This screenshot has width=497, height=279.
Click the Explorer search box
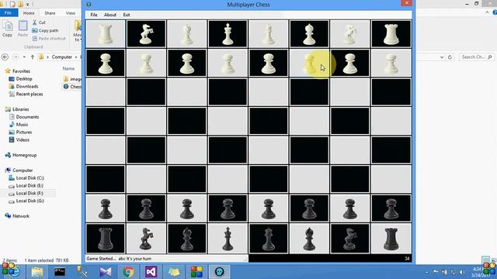pos(476,57)
